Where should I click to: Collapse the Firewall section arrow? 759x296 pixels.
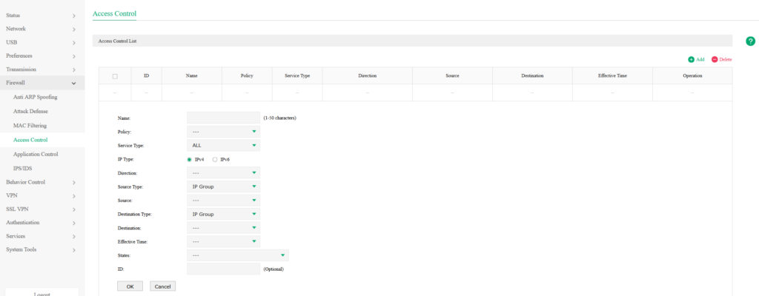click(x=74, y=84)
